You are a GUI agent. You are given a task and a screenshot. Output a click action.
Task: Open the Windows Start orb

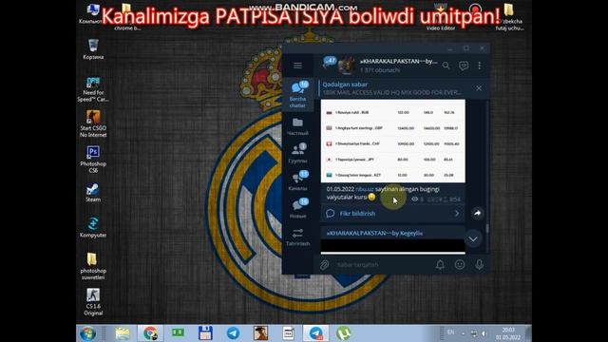tap(87, 333)
